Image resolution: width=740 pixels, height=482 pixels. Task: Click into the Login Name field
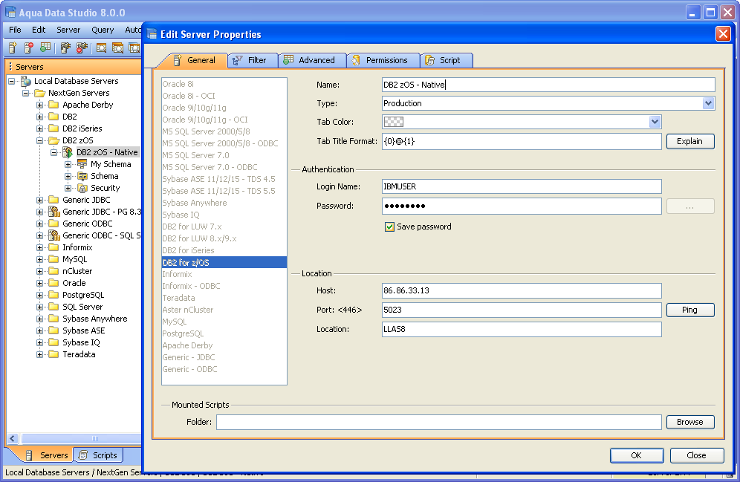522,186
